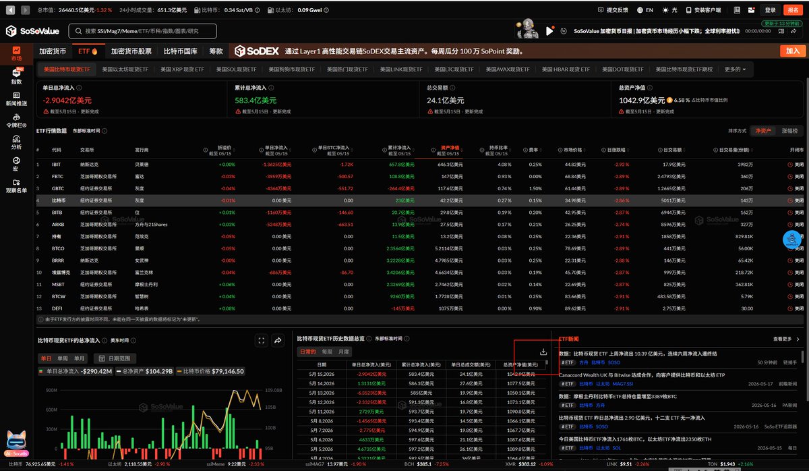
Task: Click the info icon beside 总资产净值 summary
Action: point(649,87)
